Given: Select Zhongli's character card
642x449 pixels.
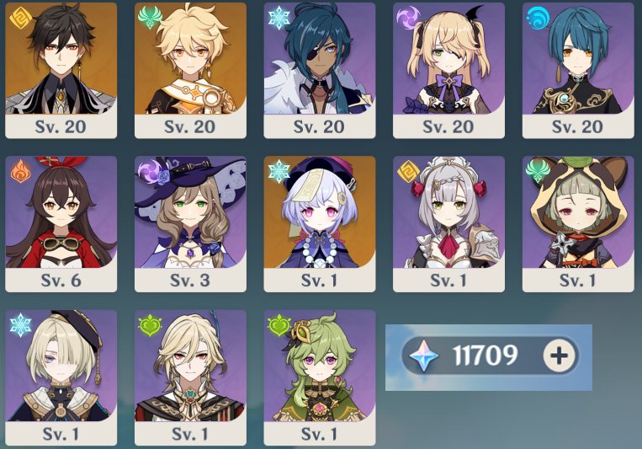Looking at the screenshot, I should pyautogui.click(x=61, y=70).
